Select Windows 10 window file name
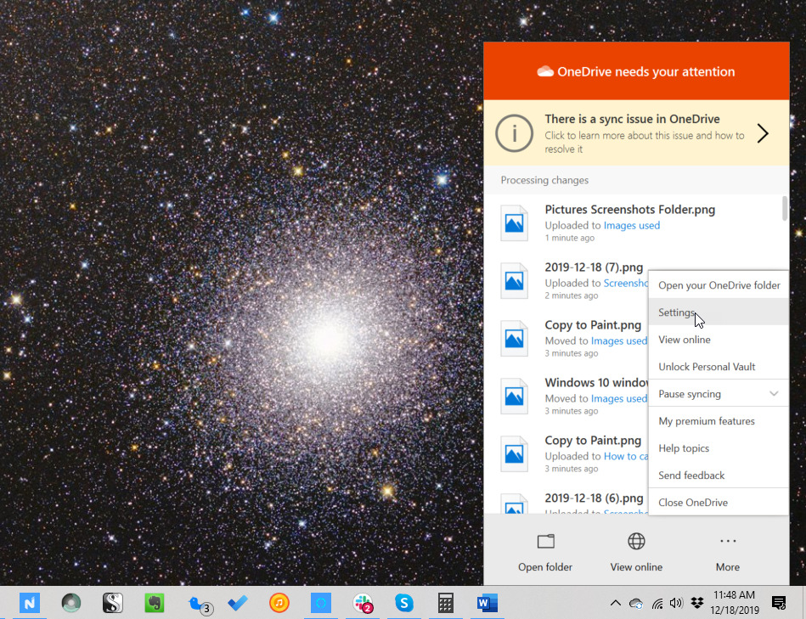 point(596,383)
